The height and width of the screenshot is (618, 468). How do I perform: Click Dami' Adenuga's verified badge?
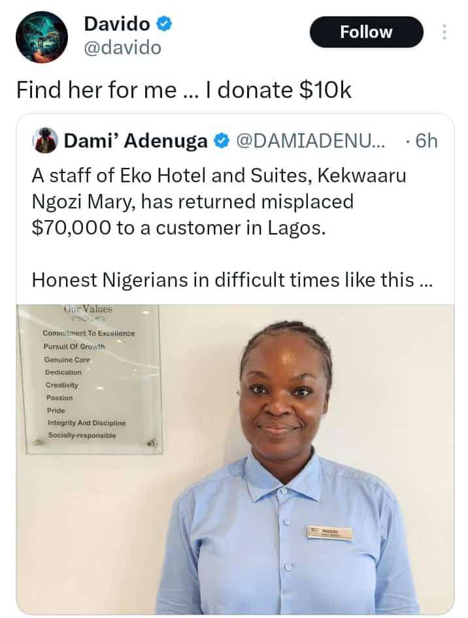click(222, 141)
